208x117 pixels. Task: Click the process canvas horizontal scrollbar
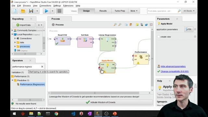[95, 93]
